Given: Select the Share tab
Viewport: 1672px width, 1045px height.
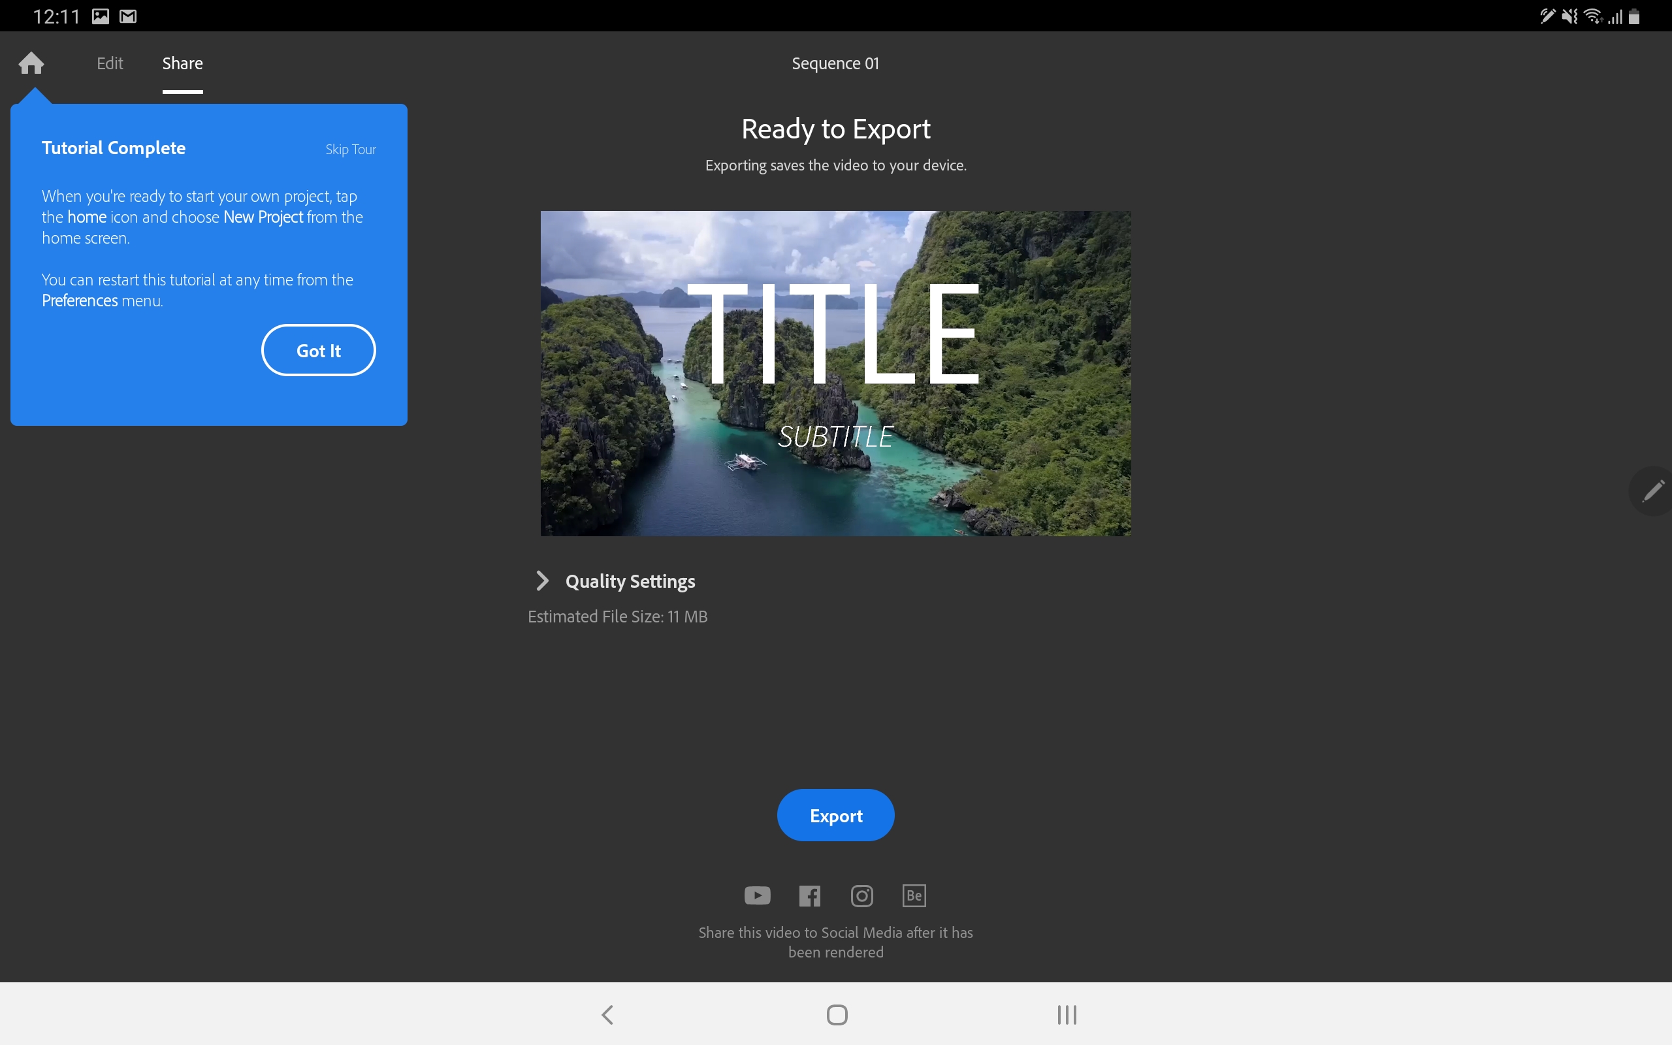Looking at the screenshot, I should (x=182, y=63).
